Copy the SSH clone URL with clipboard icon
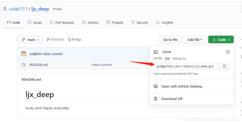The height and width of the screenshot is (124, 242). coord(224,66)
